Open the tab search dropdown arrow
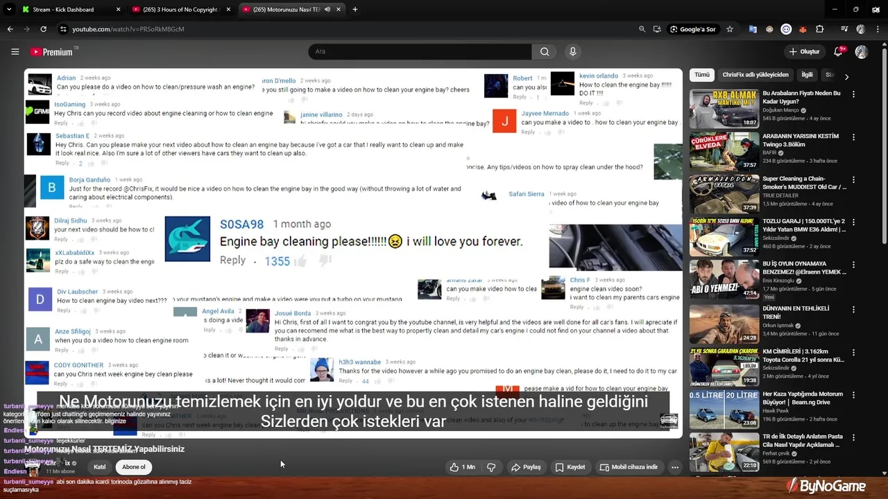The image size is (888, 499). (x=9, y=9)
